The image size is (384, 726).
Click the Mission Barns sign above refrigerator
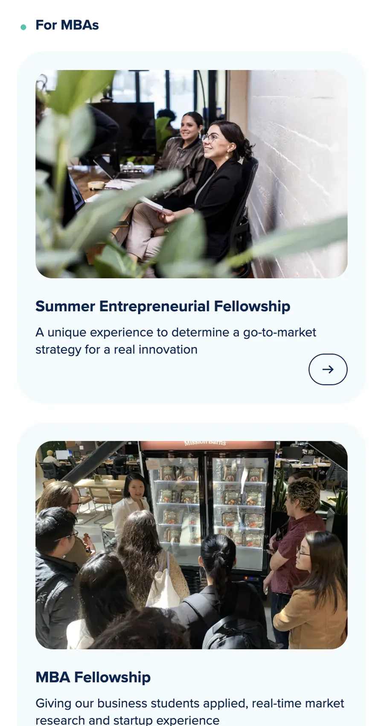tap(205, 443)
